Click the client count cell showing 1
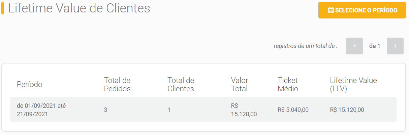This screenshot has width=409, height=135. click(x=169, y=110)
